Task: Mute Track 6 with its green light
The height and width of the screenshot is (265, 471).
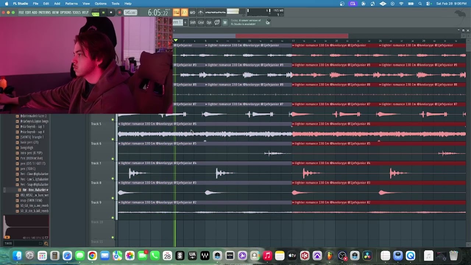Action: click(x=113, y=159)
